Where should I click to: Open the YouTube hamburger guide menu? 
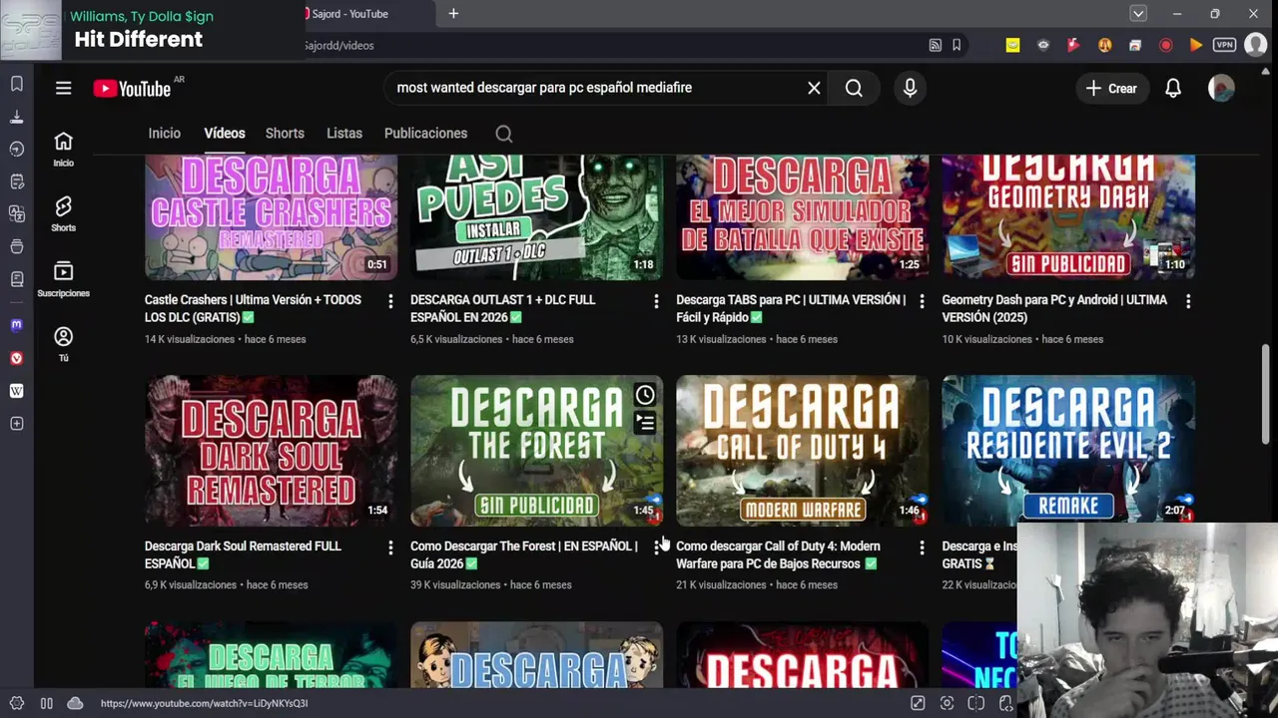pyautogui.click(x=63, y=88)
